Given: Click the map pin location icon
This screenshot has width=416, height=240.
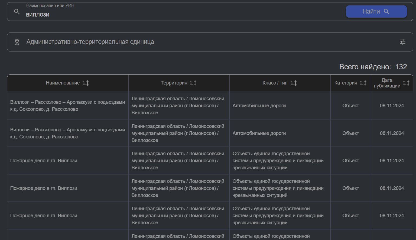Looking at the screenshot, I should (17, 42).
